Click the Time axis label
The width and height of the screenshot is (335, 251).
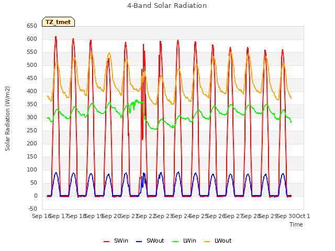(x=296, y=224)
